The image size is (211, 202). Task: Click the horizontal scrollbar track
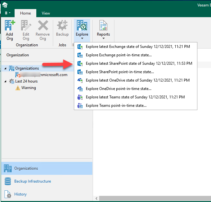(x=155, y=198)
